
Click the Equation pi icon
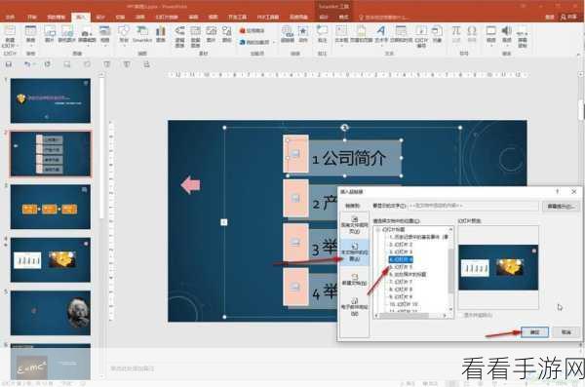456,31
